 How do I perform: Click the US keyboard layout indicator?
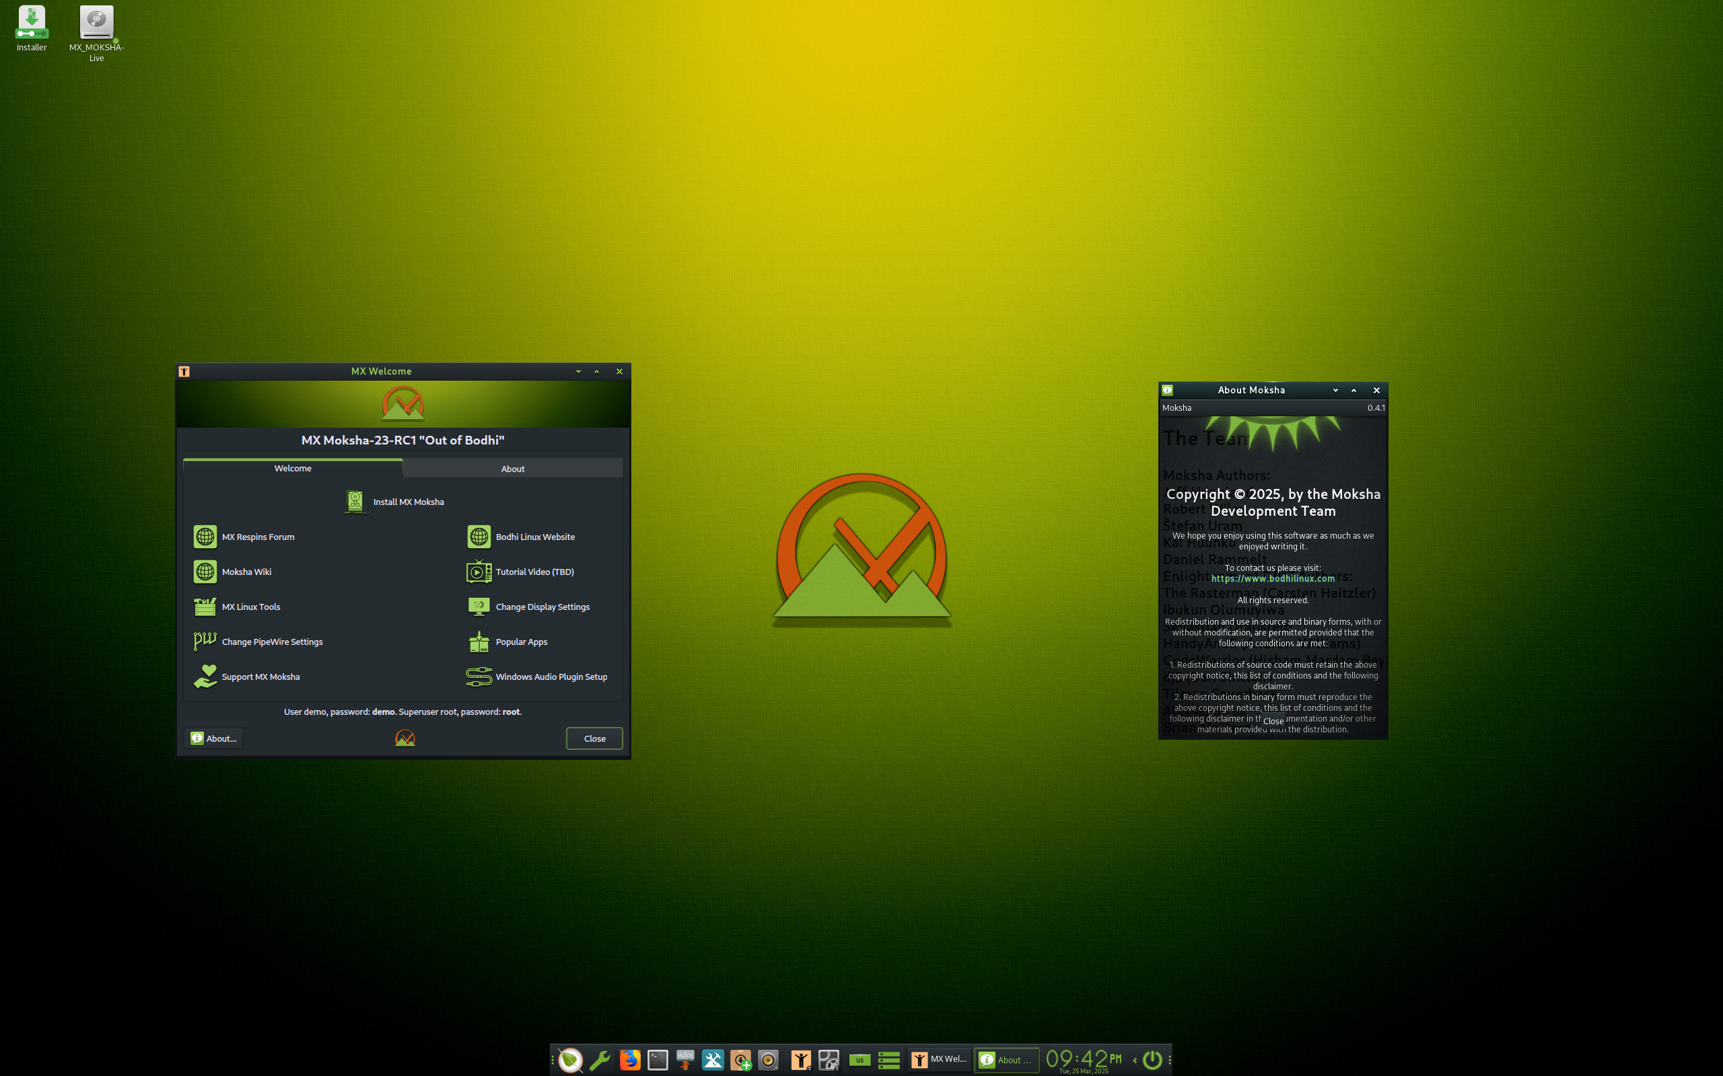pyautogui.click(x=859, y=1060)
